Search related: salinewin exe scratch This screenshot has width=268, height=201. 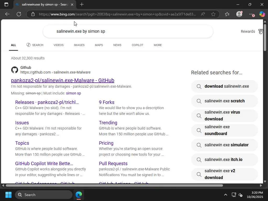(224, 101)
